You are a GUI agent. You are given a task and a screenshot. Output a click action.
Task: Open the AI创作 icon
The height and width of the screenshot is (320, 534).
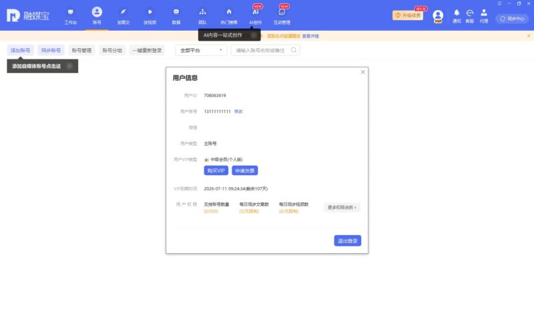(x=256, y=16)
